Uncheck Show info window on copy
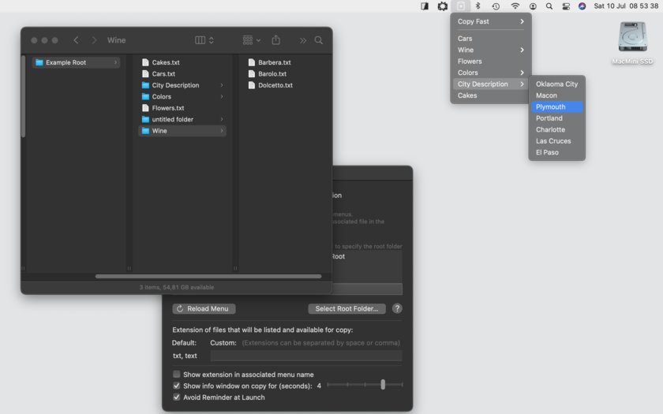The image size is (663, 414). [x=176, y=386]
